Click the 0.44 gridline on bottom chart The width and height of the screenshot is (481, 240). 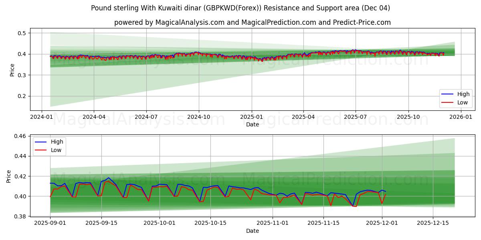pyautogui.click(x=240, y=157)
